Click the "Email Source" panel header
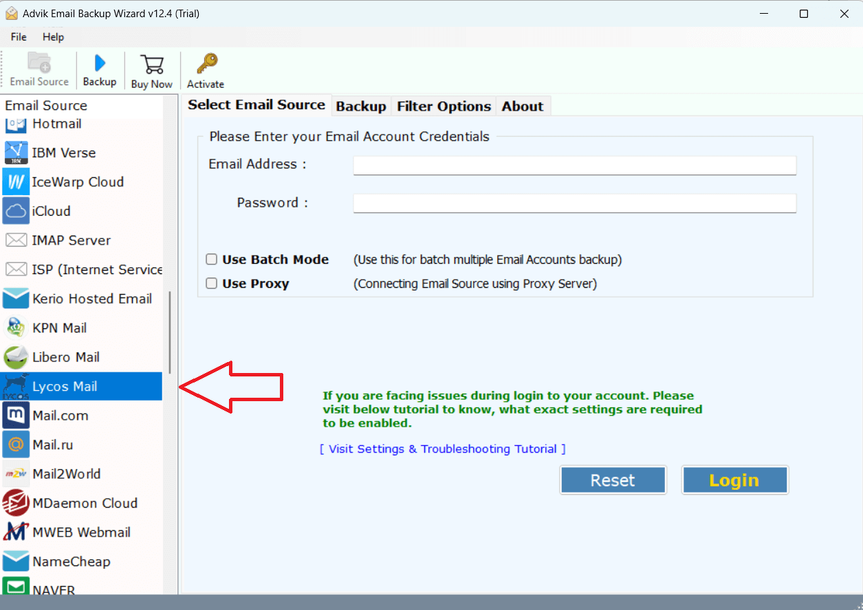The width and height of the screenshot is (863, 610). coord(46,106)
